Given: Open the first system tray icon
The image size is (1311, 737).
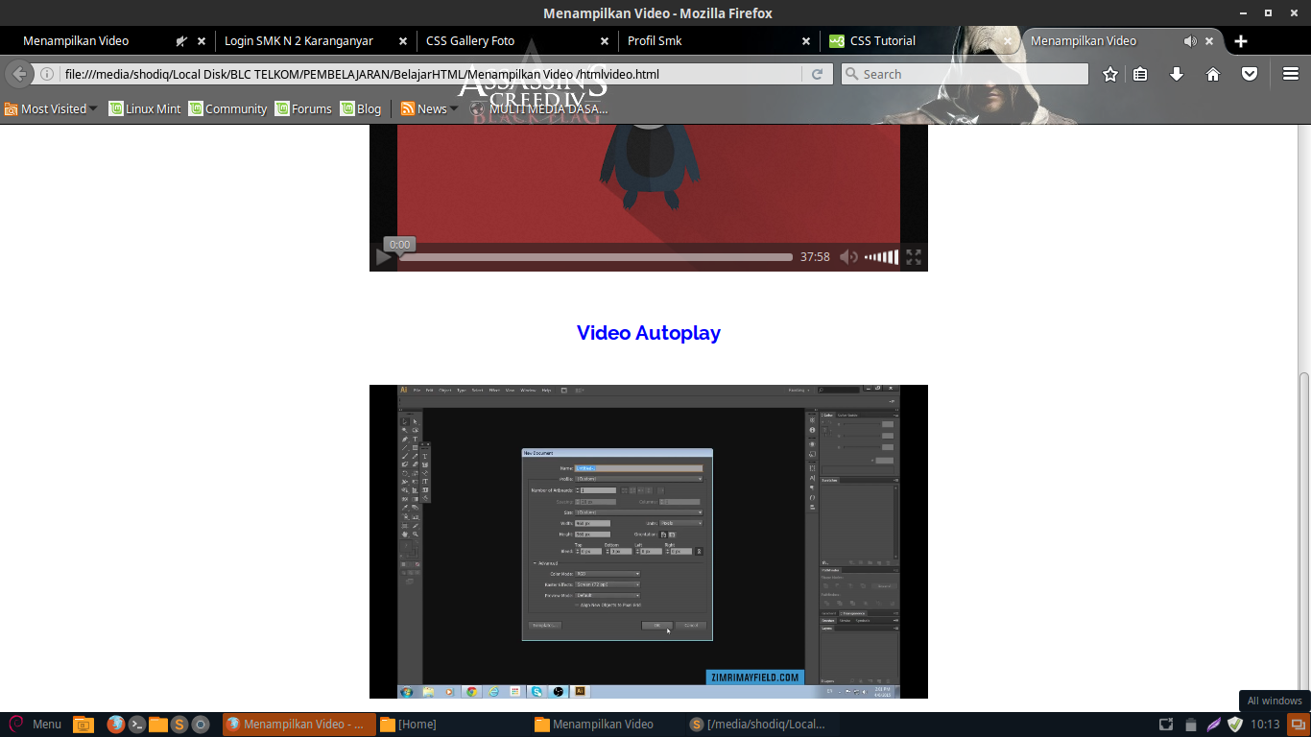Looking at the screenshot, I should click(x=1166, y=725).
